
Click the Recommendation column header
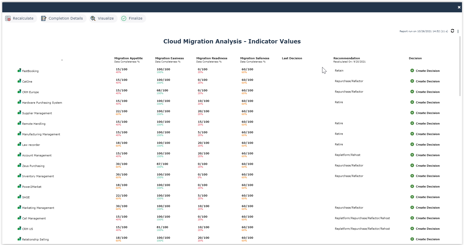coord(346,58)
